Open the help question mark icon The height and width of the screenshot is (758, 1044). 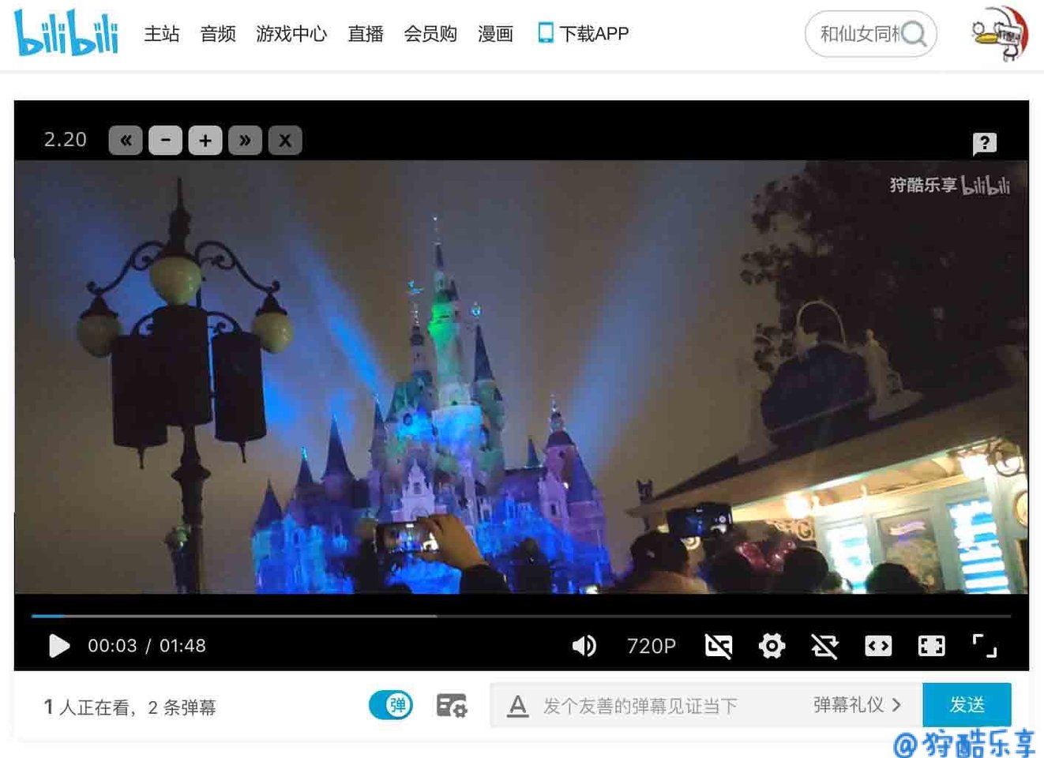pos(984,144)
